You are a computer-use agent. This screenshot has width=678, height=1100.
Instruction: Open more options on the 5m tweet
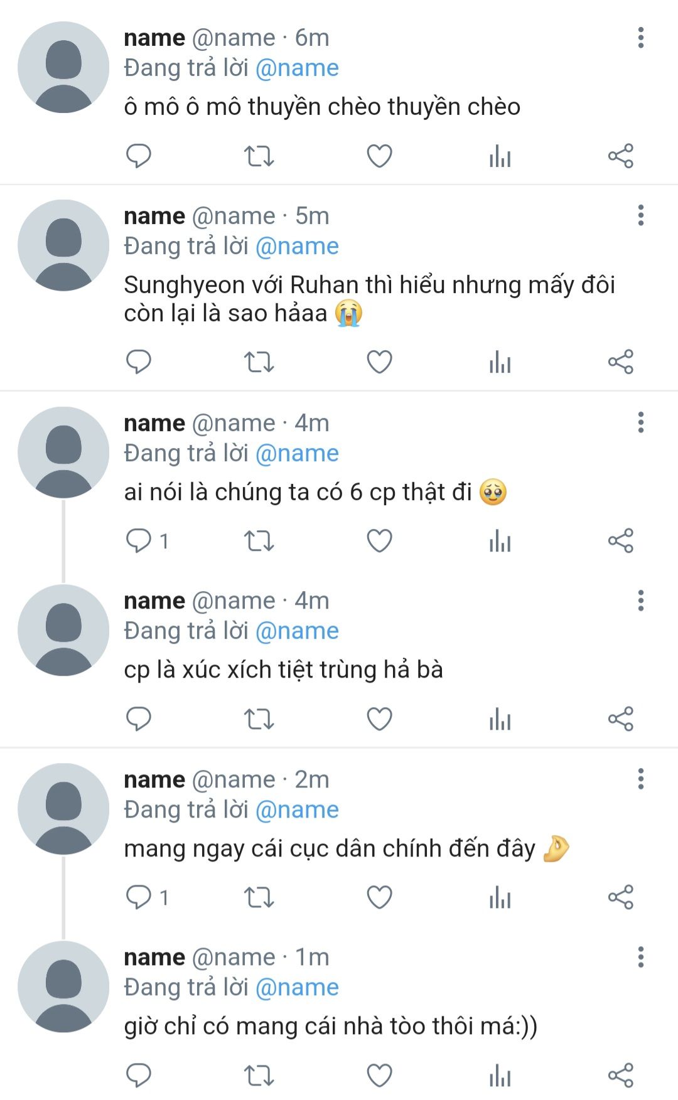pos(640,216)
